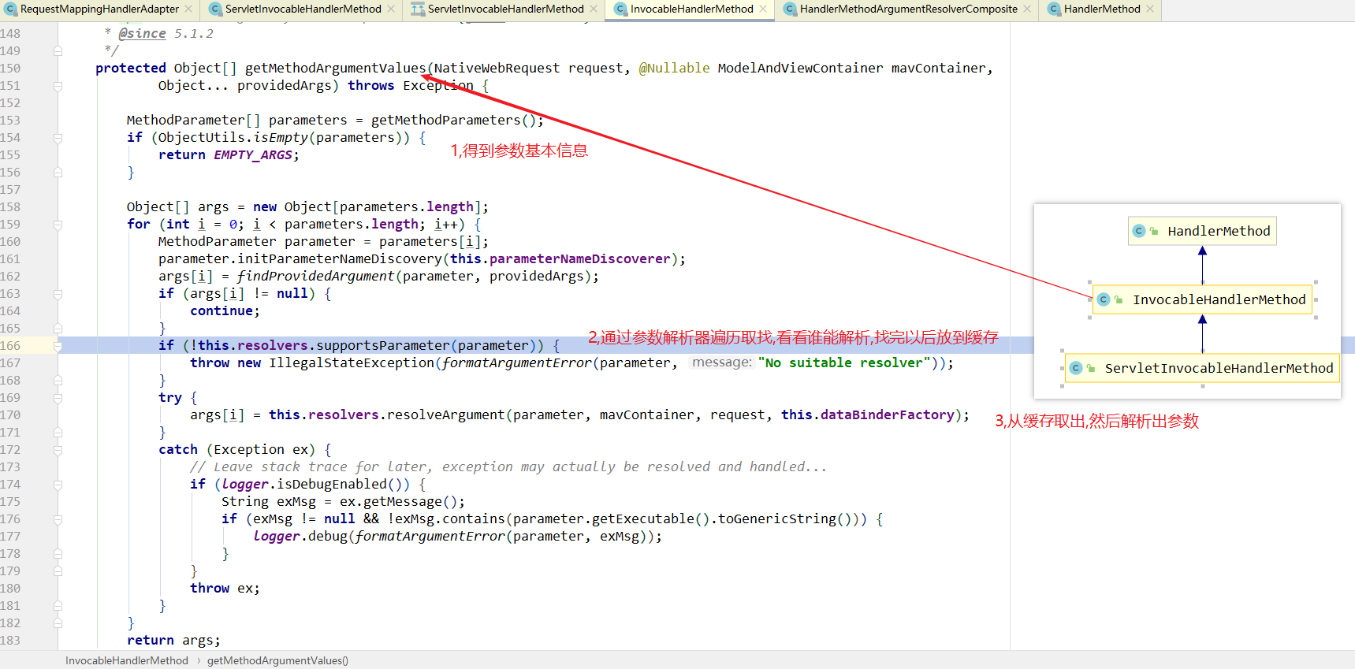Click class icon on RequestMappingHandlerAdapter tab
Screen dimensions: 1355x669
(11, 9)
